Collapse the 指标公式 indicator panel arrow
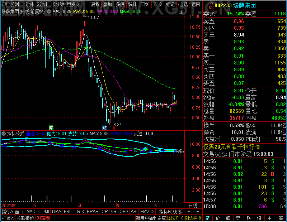Image resolution: width=287 pixels, height=222 pixels. (x=4, y=134)
